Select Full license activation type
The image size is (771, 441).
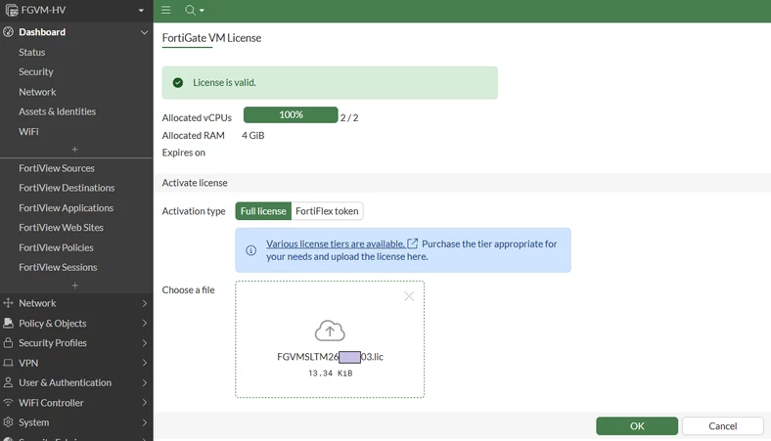(x=263, y=211)
